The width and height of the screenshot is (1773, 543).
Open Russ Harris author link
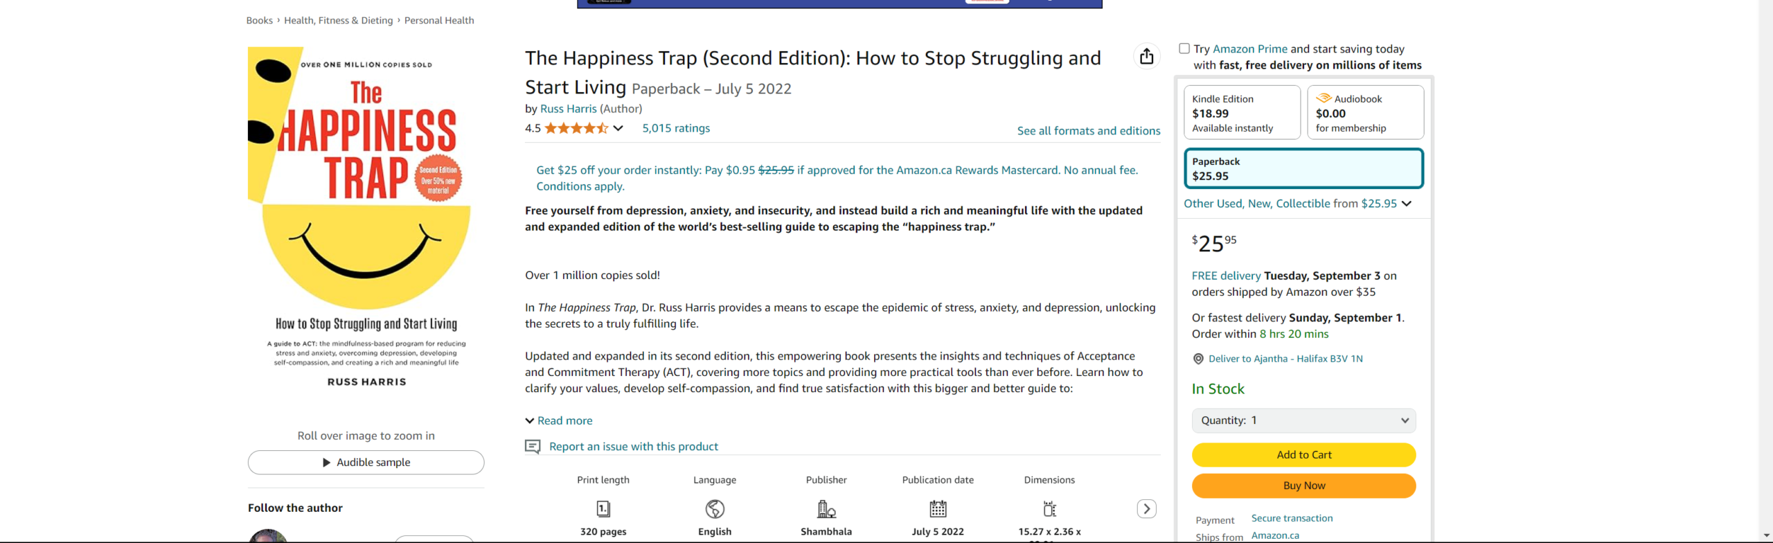point(568,109)
